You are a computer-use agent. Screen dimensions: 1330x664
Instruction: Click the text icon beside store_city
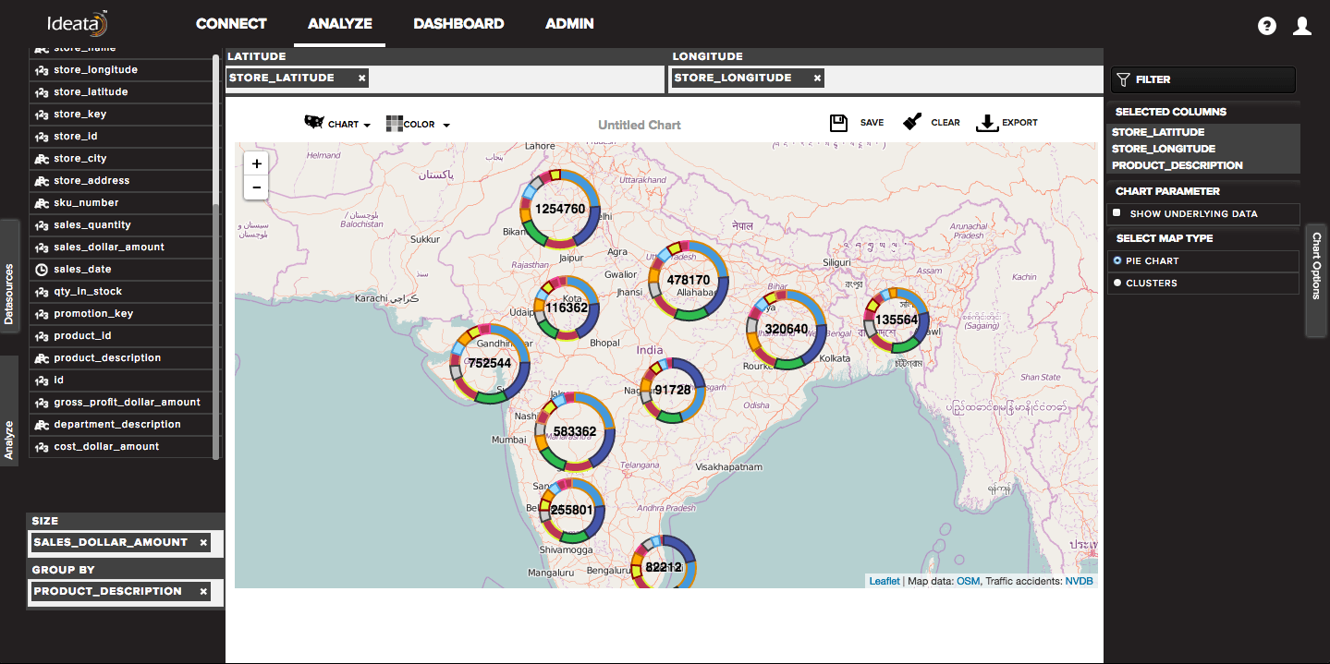tap(42, 159)
